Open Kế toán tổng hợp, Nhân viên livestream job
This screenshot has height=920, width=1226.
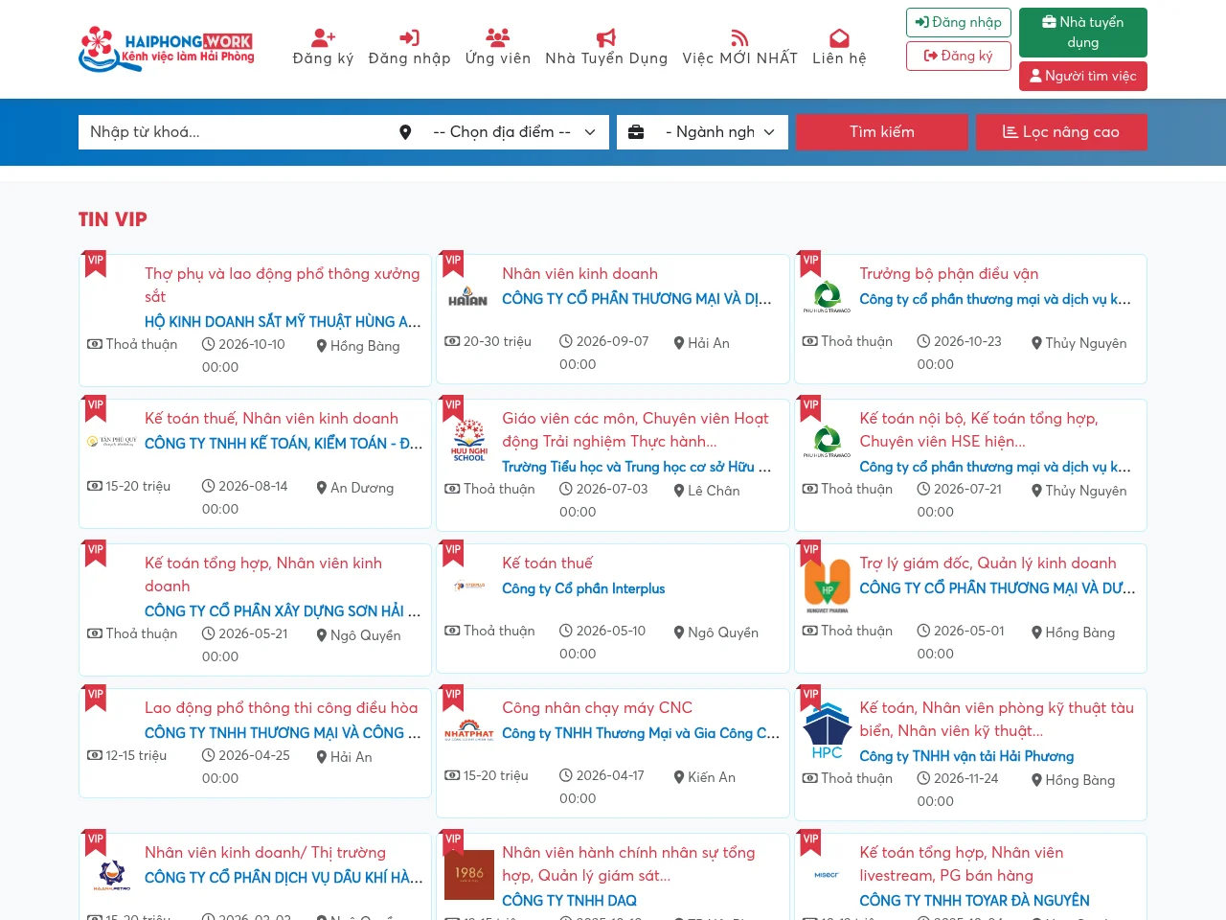pos(961,863)
